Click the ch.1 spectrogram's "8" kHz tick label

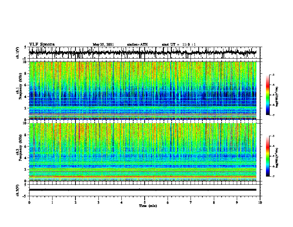(26, 73)
